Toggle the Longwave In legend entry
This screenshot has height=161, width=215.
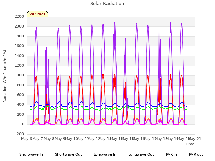tap(101, 154)
